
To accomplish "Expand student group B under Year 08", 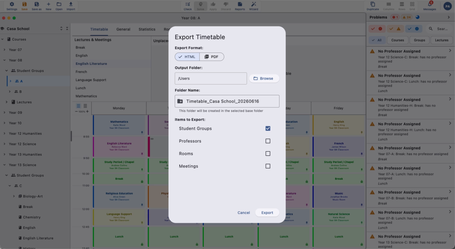I will [10, 92].
